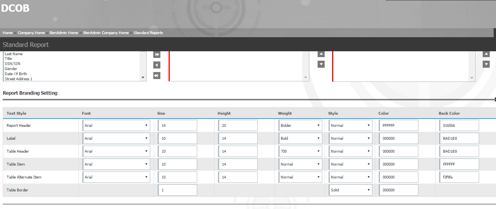This screenshot has height=209, width=496.
Task: Click move-up arrow beside the middle list
Action: 321,54
